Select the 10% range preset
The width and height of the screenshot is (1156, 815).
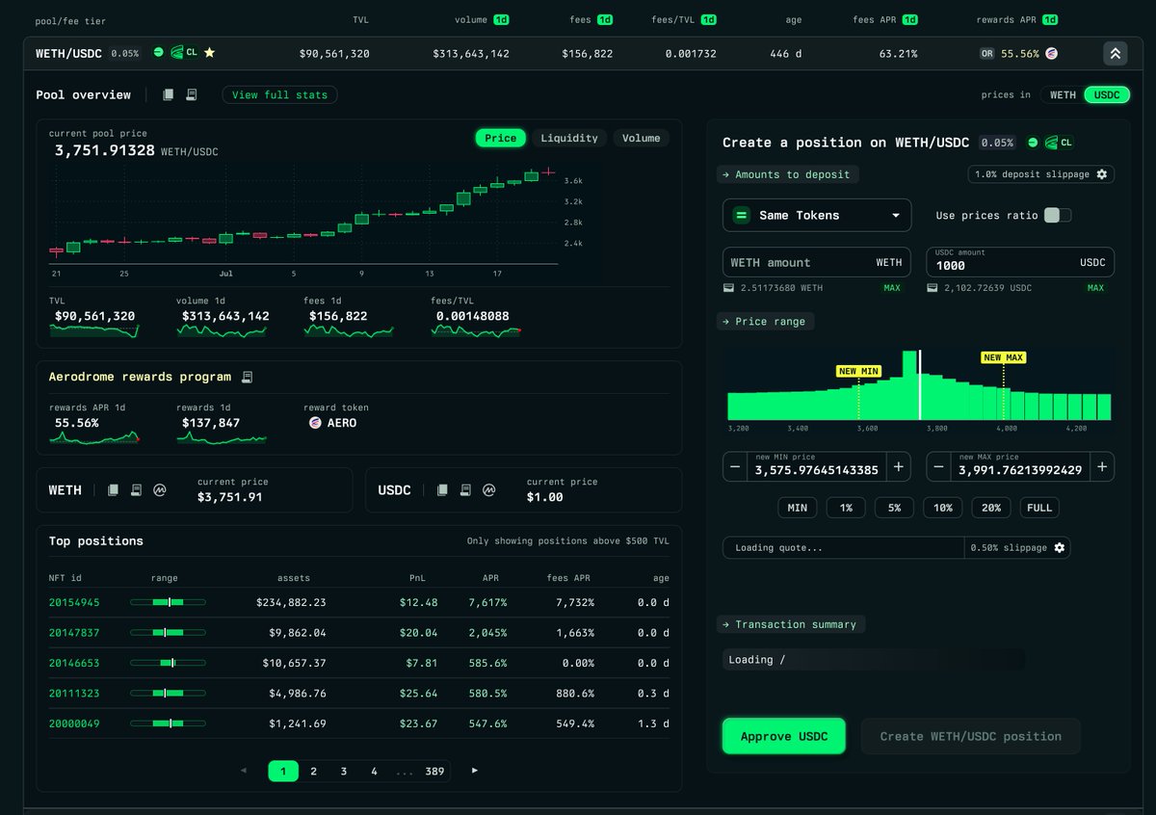point(942,508)
